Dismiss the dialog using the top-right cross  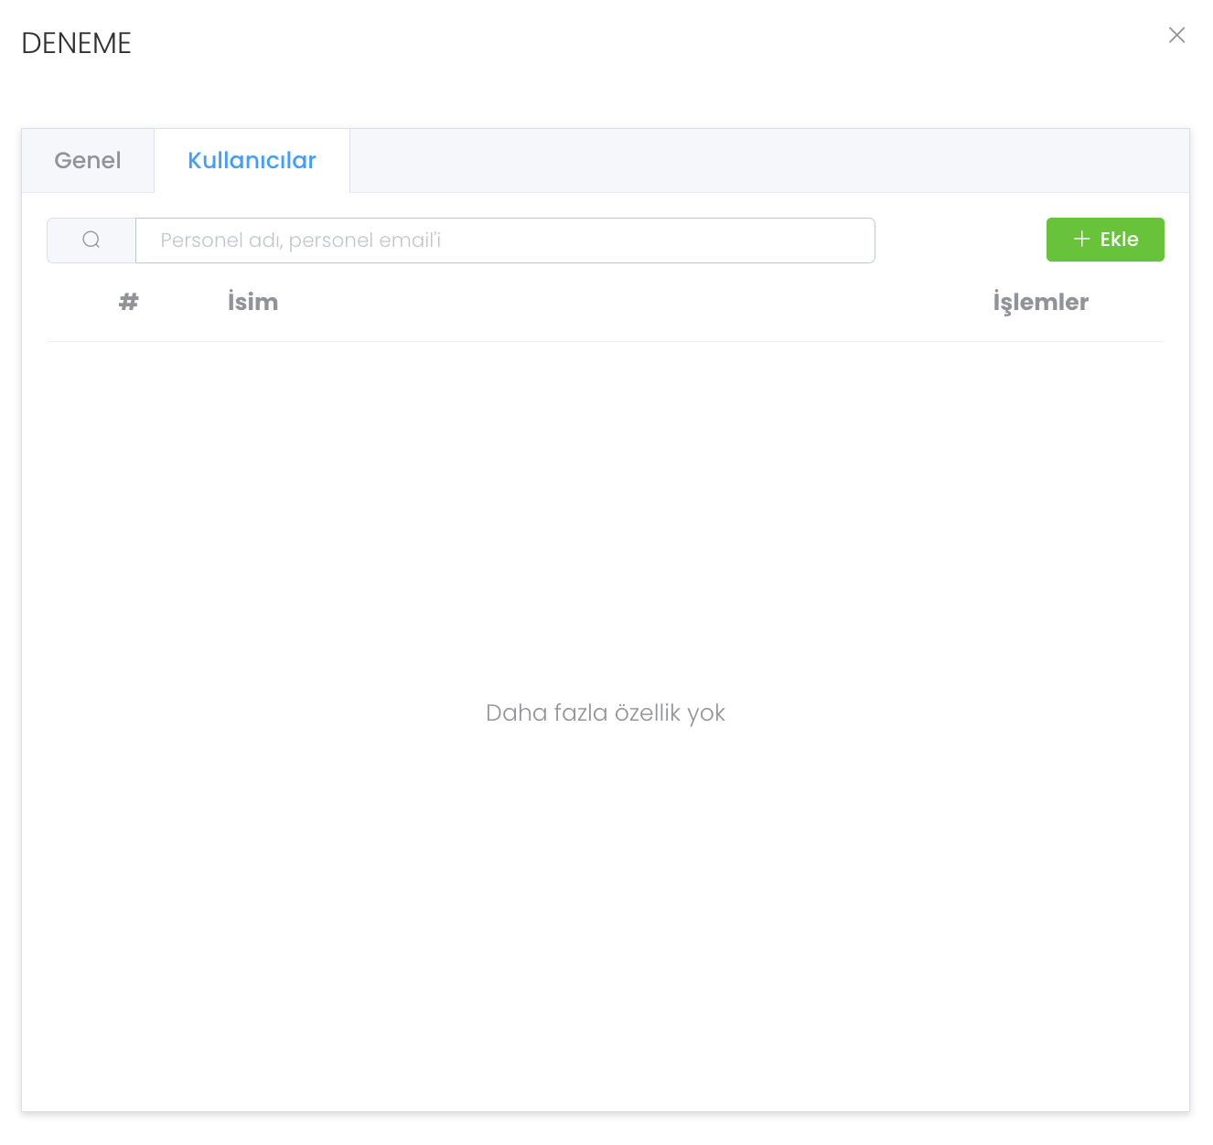[x=1176, y=36]
